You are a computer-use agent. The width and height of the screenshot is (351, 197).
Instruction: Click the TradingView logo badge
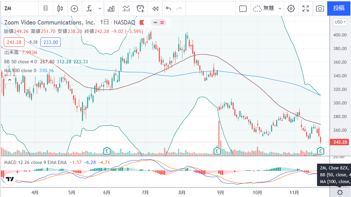pos(10,179)
